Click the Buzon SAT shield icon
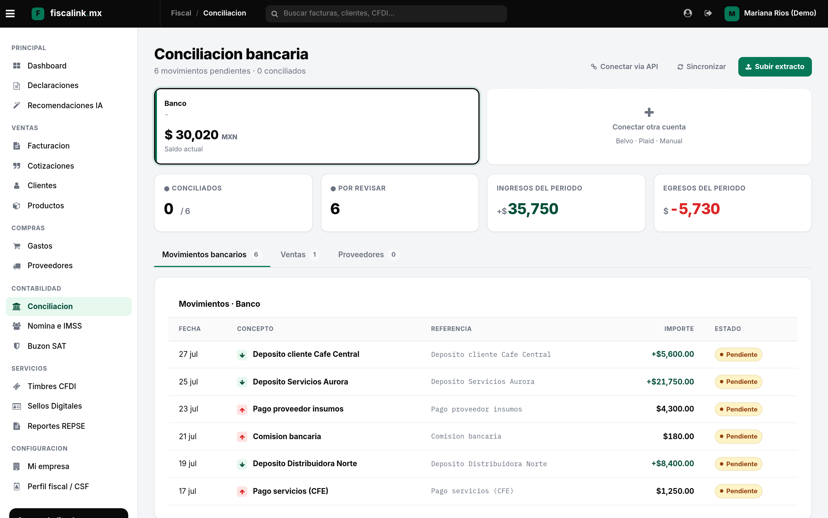This screenshot has width=828, height=518. [16, 346]
